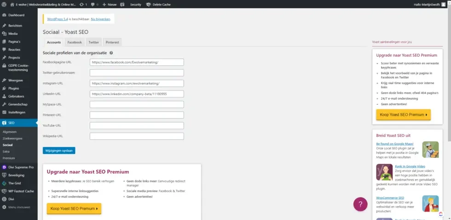
Task: Focus the Twitter-gebruikersnaam input field
Action: click(137, 73)
